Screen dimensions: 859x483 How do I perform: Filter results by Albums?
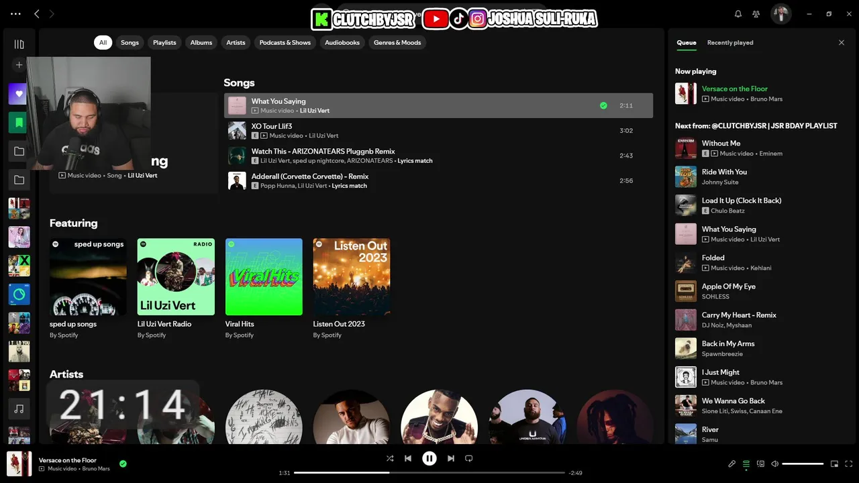point(201,42)
